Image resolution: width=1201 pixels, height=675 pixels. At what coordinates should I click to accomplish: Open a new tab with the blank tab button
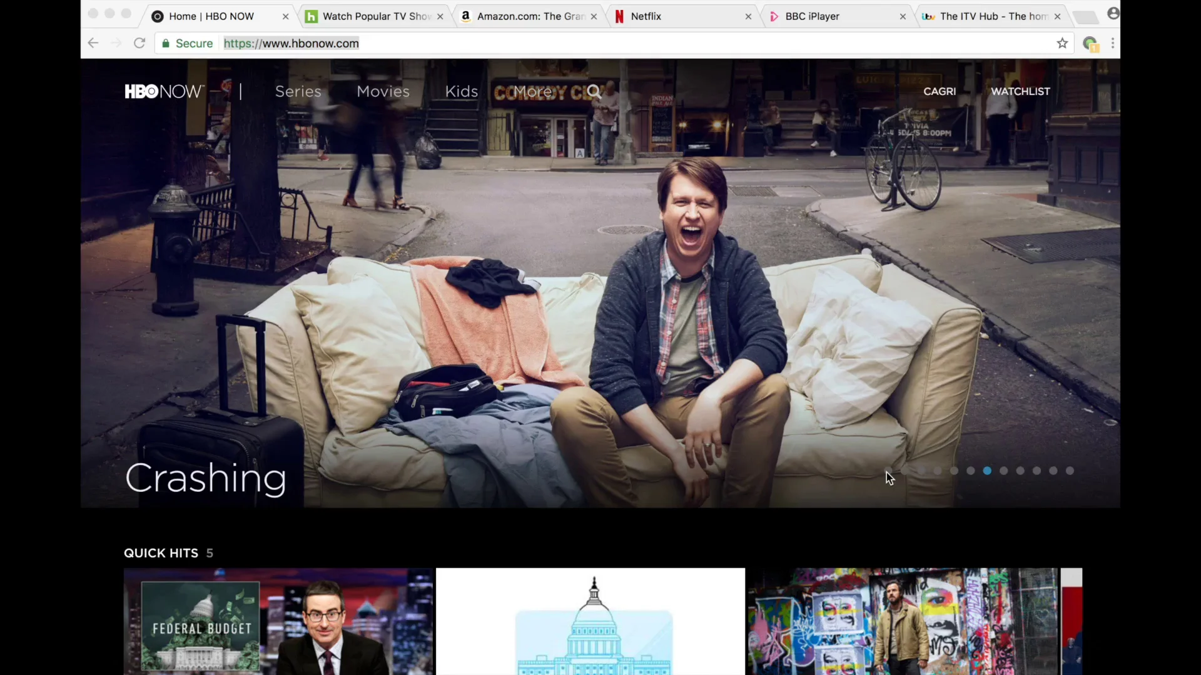[1086, 17]
